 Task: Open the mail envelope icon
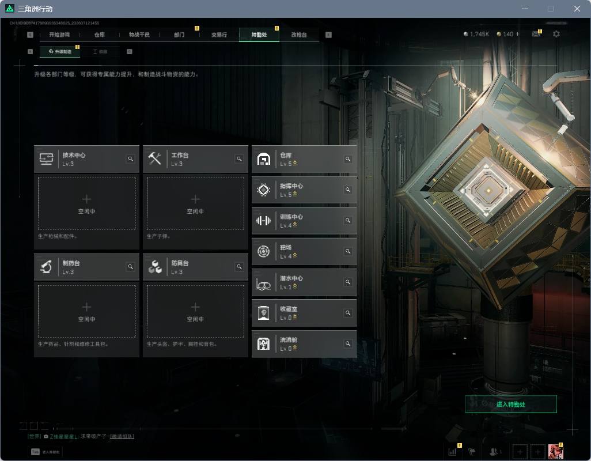536,34
